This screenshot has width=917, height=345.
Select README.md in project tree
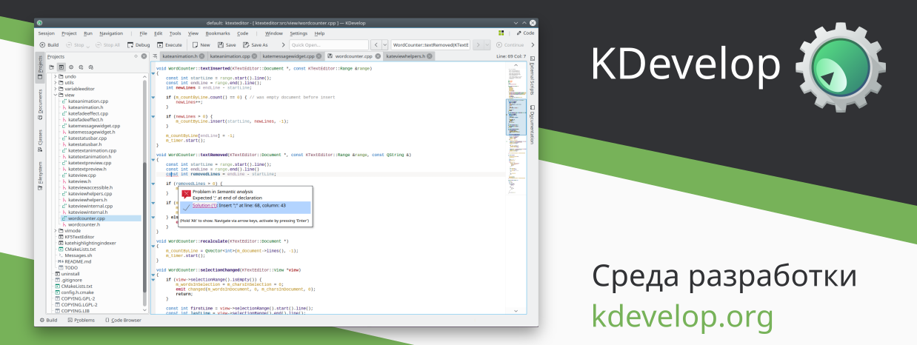[x=78, y=261]
